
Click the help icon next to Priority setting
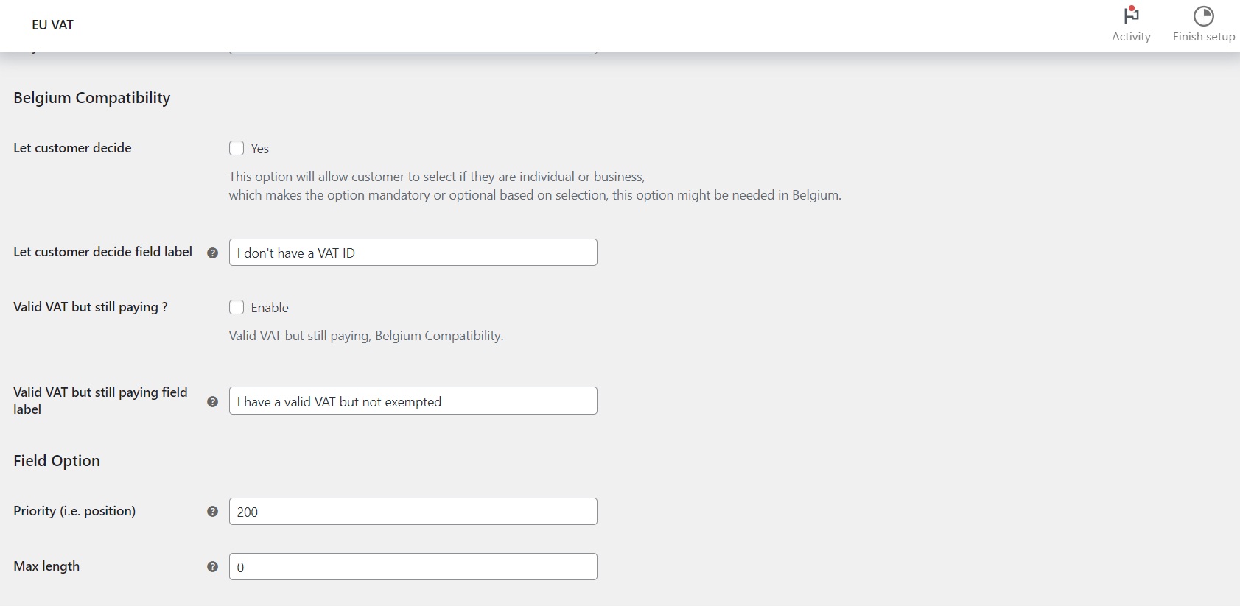coord(212,511)
